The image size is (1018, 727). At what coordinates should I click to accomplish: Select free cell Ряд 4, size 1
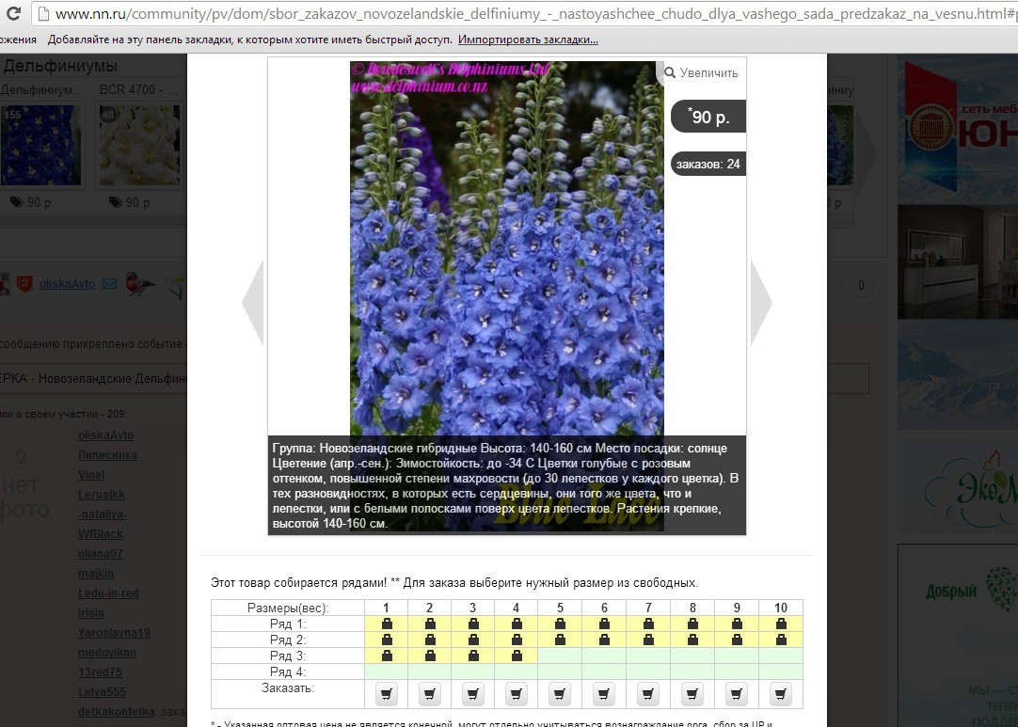[x=387, y=672]
